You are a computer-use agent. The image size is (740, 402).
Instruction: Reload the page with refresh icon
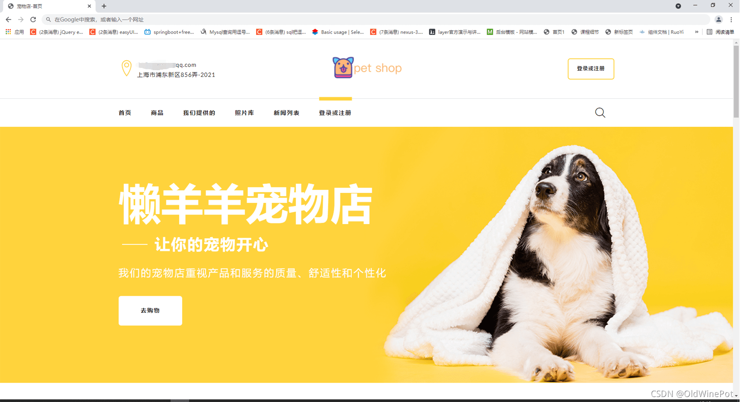point(33,19)
